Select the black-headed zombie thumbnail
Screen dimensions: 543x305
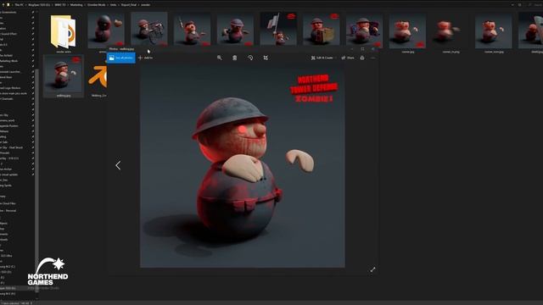coord(106,30)
